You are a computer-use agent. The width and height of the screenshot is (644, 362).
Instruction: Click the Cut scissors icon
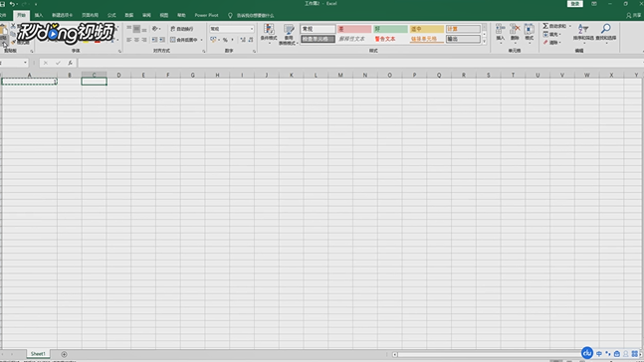(x=13, y=26)
